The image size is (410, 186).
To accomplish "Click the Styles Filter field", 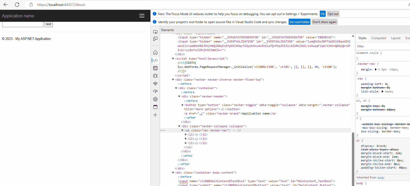I will point(383,46).
